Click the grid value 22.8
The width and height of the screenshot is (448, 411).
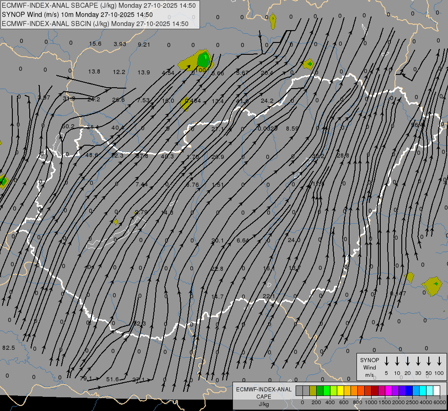click(x=217, y=269)
